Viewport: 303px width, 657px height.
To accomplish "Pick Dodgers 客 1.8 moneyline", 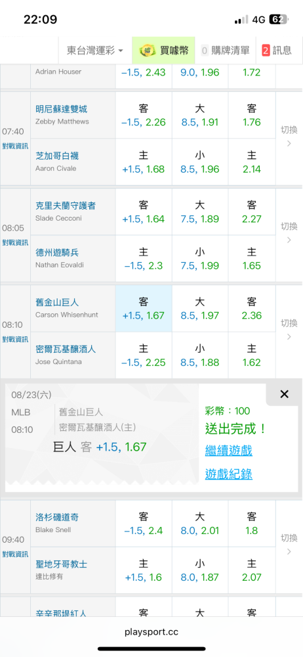I will (252, 524).
